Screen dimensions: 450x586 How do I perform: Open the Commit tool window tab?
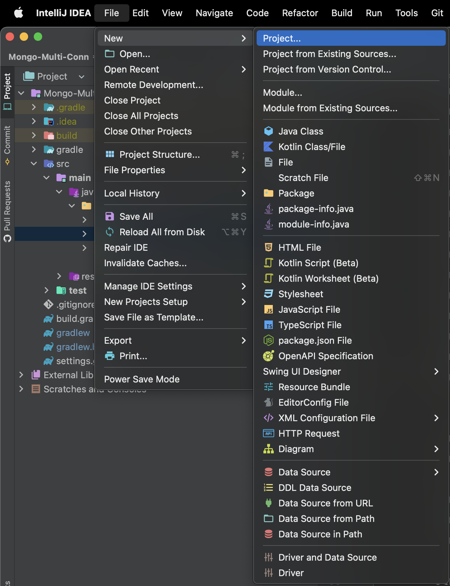[x=7, y=145]
